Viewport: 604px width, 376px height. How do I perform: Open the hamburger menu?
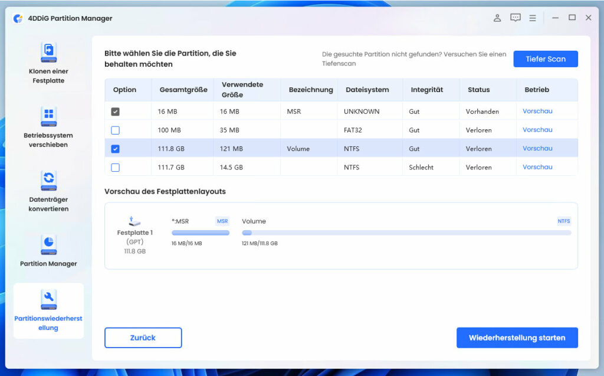[532, 18]
